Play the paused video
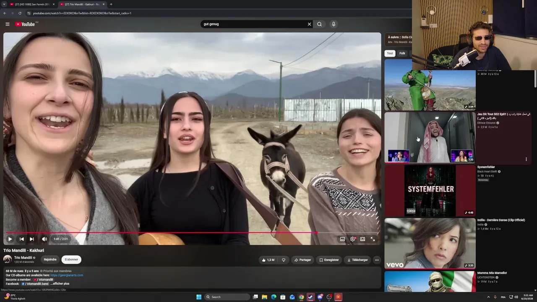Viewport: 537px width, 302px height. 10,239
